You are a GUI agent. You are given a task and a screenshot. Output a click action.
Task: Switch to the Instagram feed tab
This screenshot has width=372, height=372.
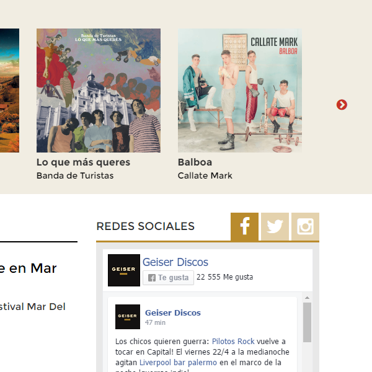pyautogui.click(x=305, y=226)
